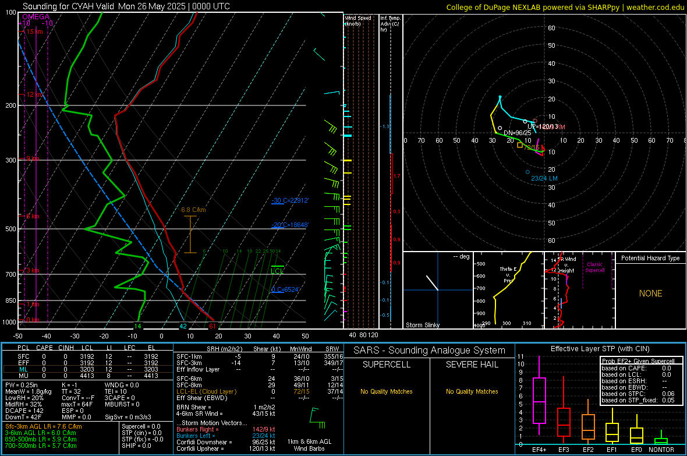Select the 'Sfc-3km AGL LR = 7.6 C/km' line
The image size is (687, 456).
[x=44, y=426]
